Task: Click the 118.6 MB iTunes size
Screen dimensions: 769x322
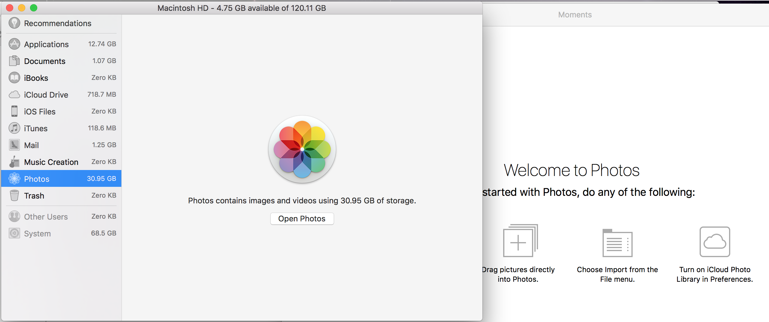Action: click(x=102, y=128)
